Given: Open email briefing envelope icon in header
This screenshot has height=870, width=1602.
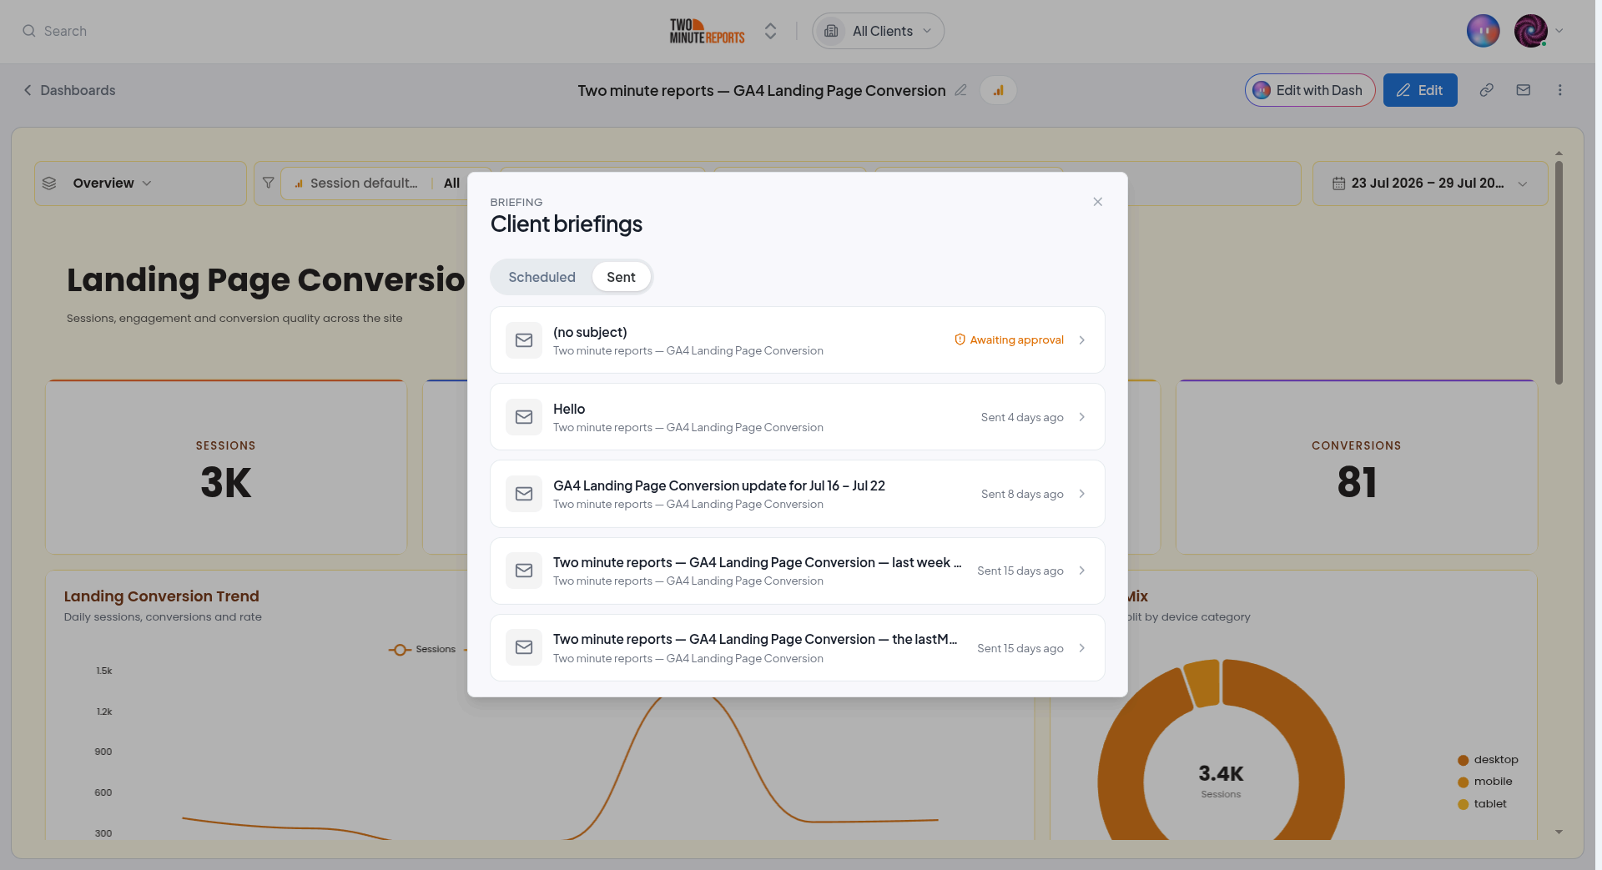Looking at the screenshot, I should (1523, 90).
